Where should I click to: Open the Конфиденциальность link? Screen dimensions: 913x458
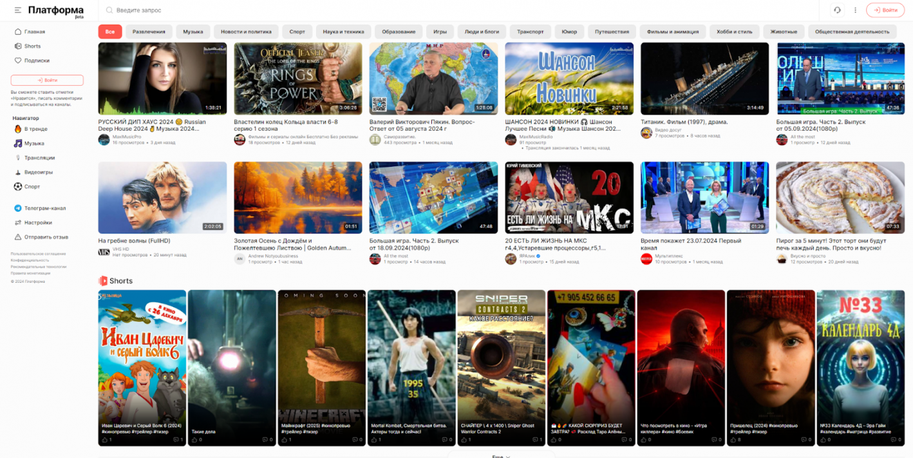30,260
